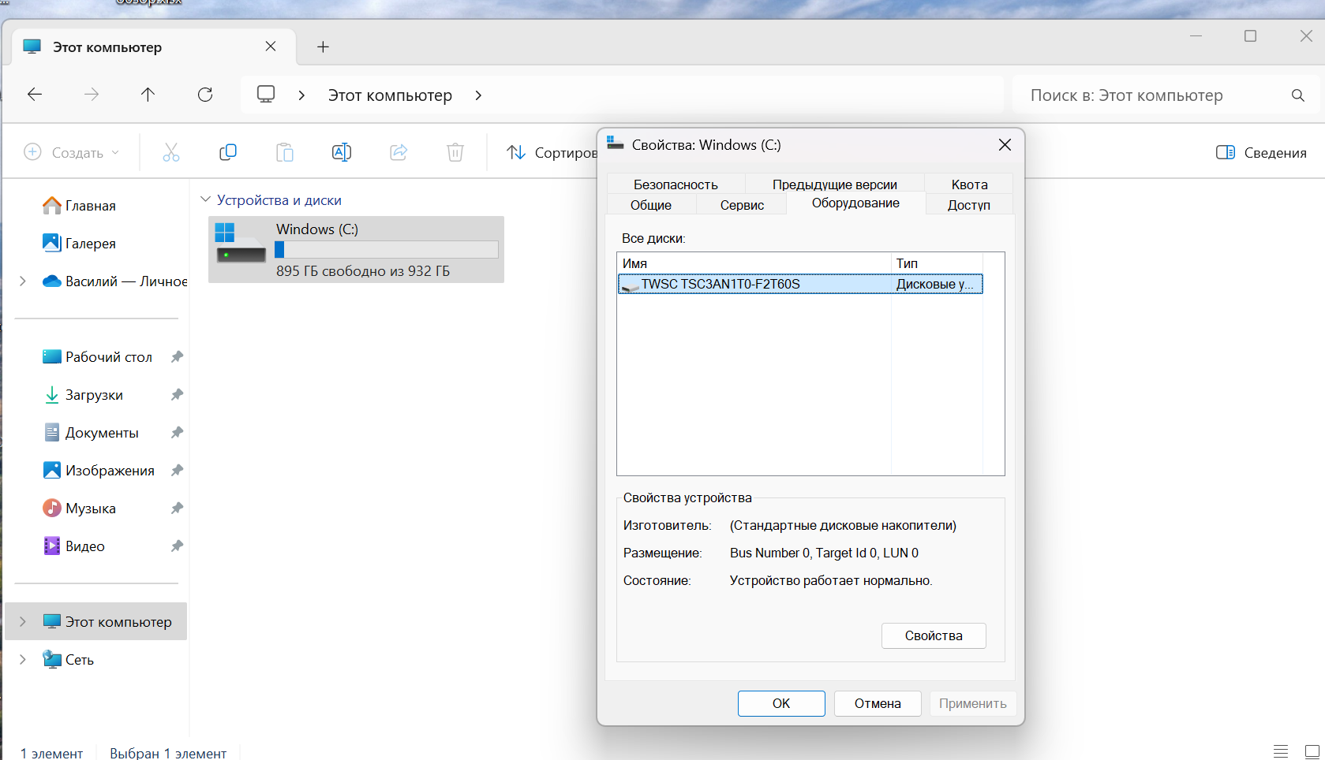Select the TWSC TSC3AN1T0-F2T60S disk row
The image size is (1325, 760).
[800, 284]
